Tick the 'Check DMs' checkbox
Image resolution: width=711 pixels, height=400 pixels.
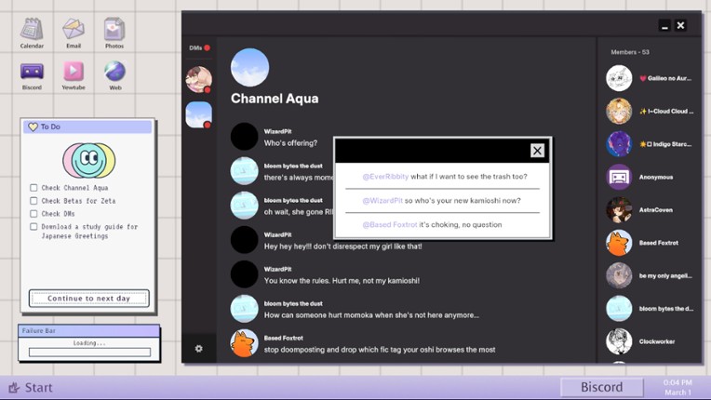(x=34, y=213)
